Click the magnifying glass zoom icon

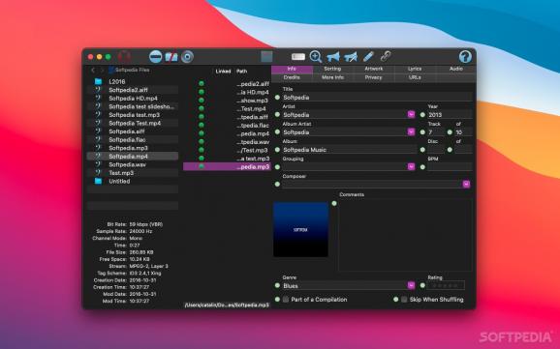click(x=316, y=57)
